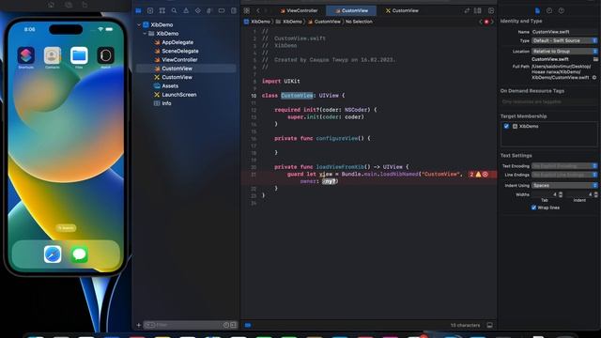Open the Text Encoding dropdown

coord(564,166)
